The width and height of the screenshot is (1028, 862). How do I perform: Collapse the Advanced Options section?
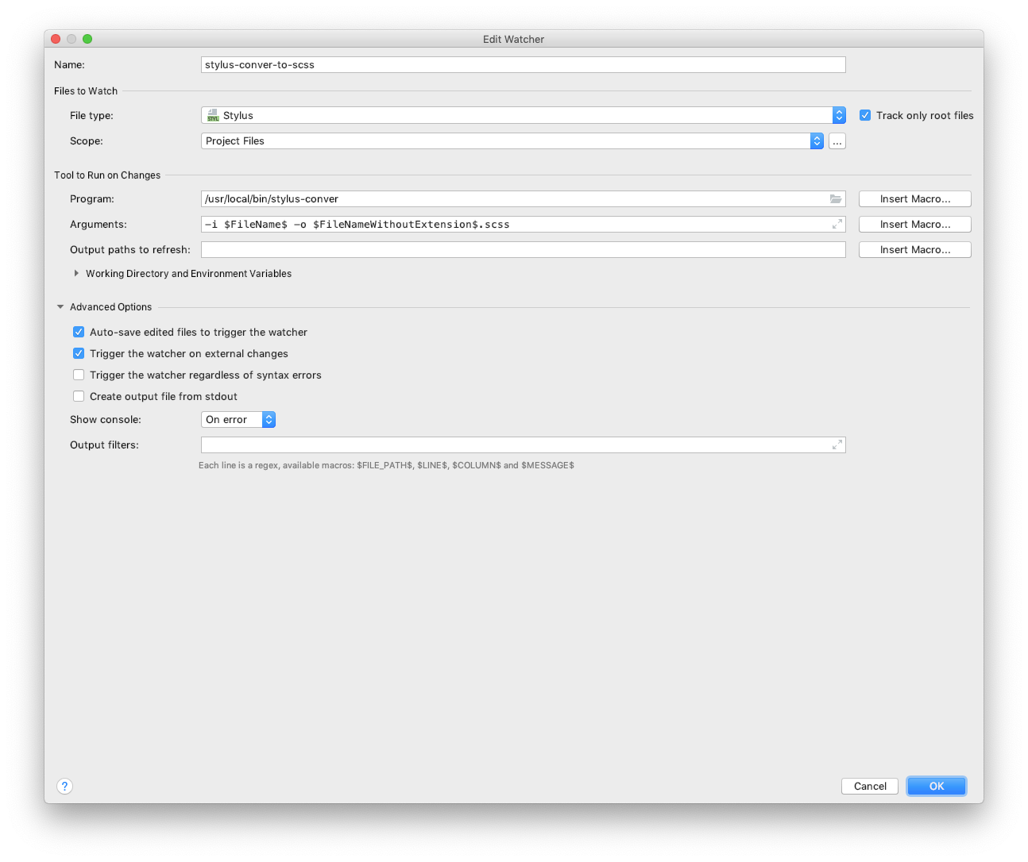[x=60, y=307]
